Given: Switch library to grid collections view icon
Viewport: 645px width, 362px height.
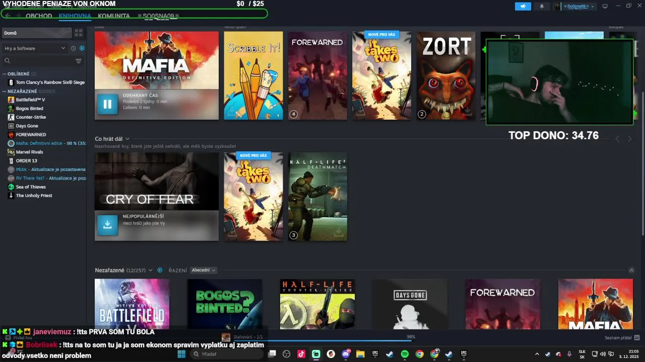Looking at the screenshot, I should pos(79,33).
